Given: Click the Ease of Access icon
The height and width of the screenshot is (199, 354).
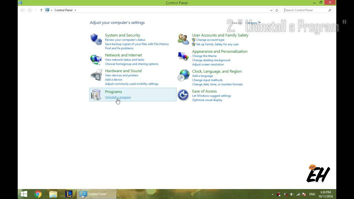Looking at the screenshot, I should point(183,95).
